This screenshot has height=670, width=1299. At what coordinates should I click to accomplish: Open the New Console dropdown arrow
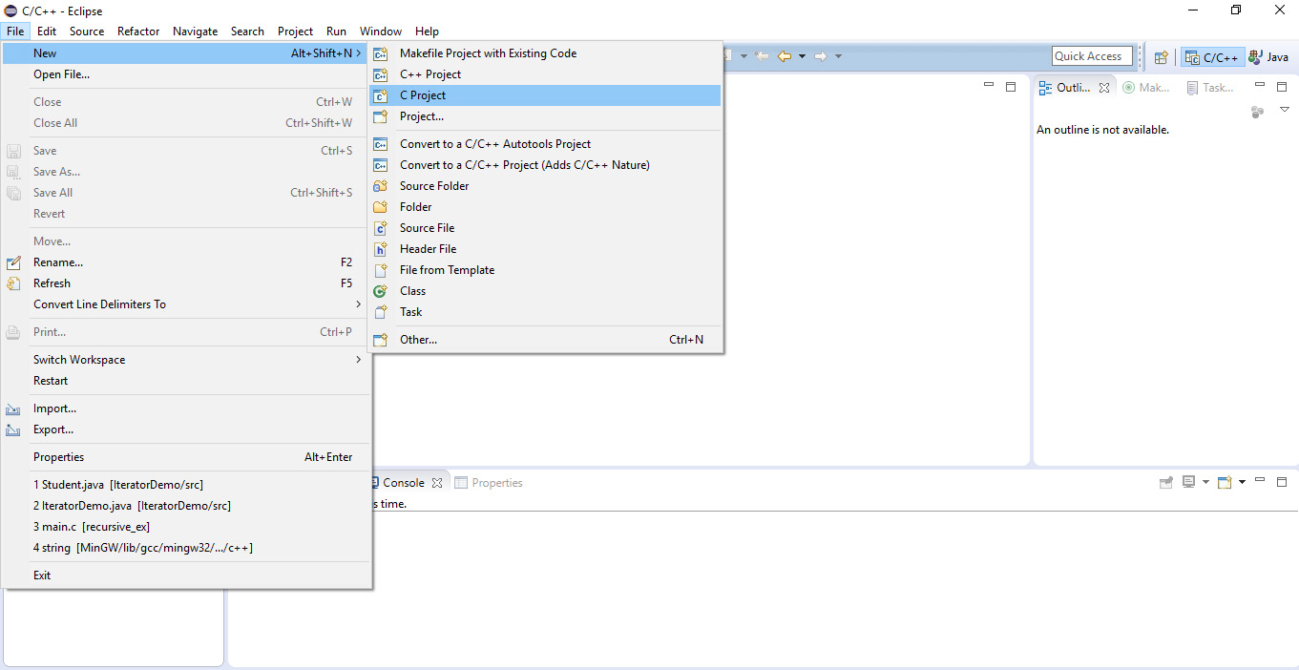(x=1242, y=482)
